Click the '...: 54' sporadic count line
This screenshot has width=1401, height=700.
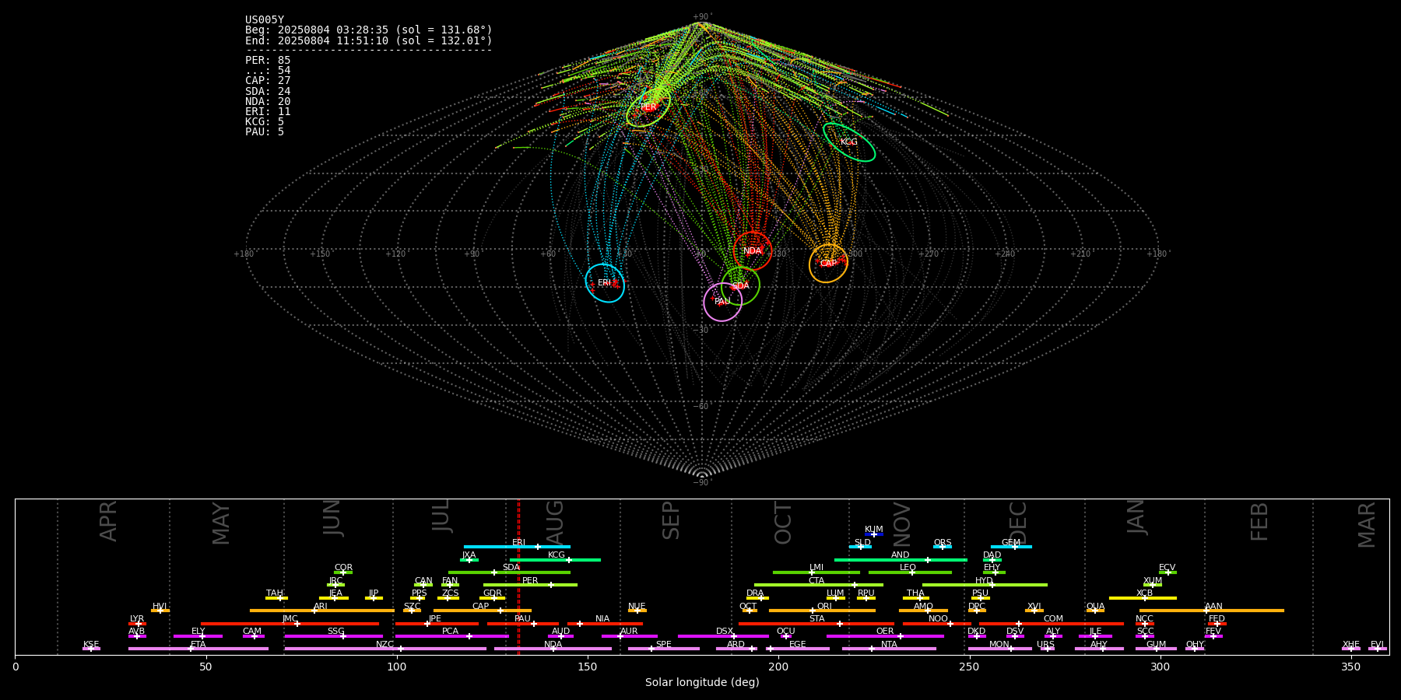[x=268, y=71]
